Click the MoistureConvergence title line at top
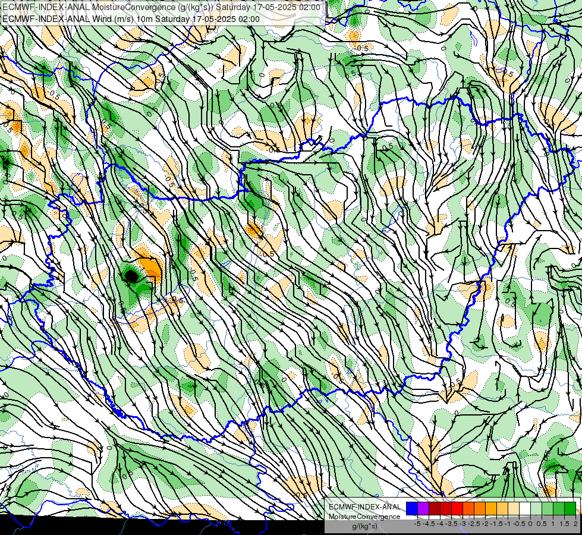Viewport: 582px width, 535px height. coord(162,7)
